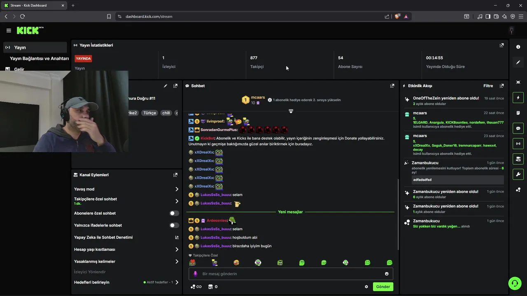
Task: Open Yayın Bağlantısı ve Anahtarı menu item
Action: tap(39, 58)
